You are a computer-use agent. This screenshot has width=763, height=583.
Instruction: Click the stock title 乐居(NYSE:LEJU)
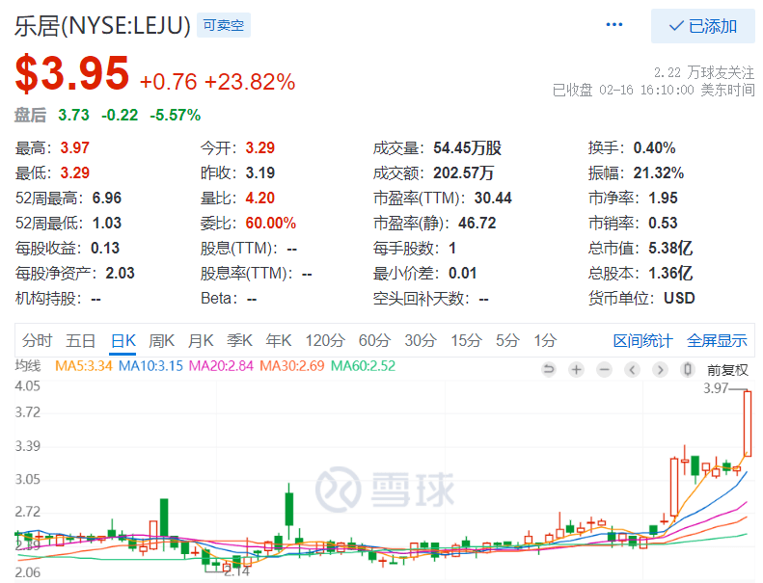pyautogui.click(x=102, y=26)
